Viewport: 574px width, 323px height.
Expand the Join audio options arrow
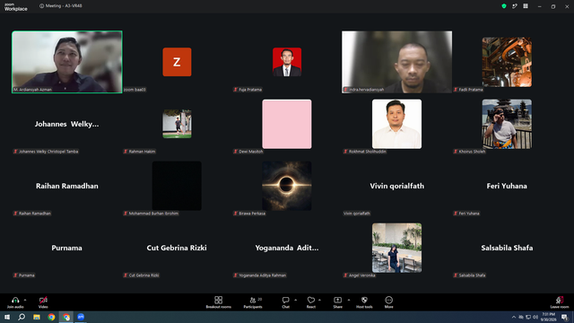(25, 301)
